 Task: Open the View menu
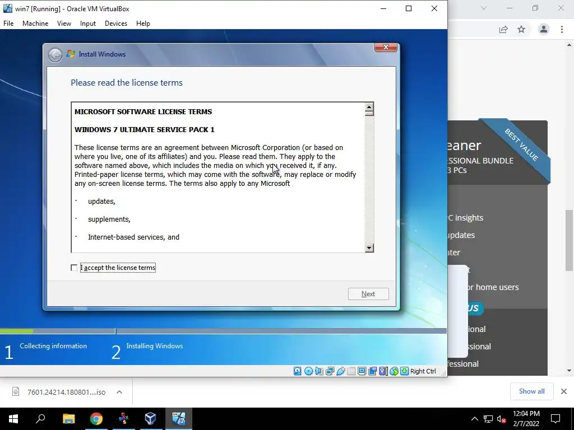pos(64,24)
